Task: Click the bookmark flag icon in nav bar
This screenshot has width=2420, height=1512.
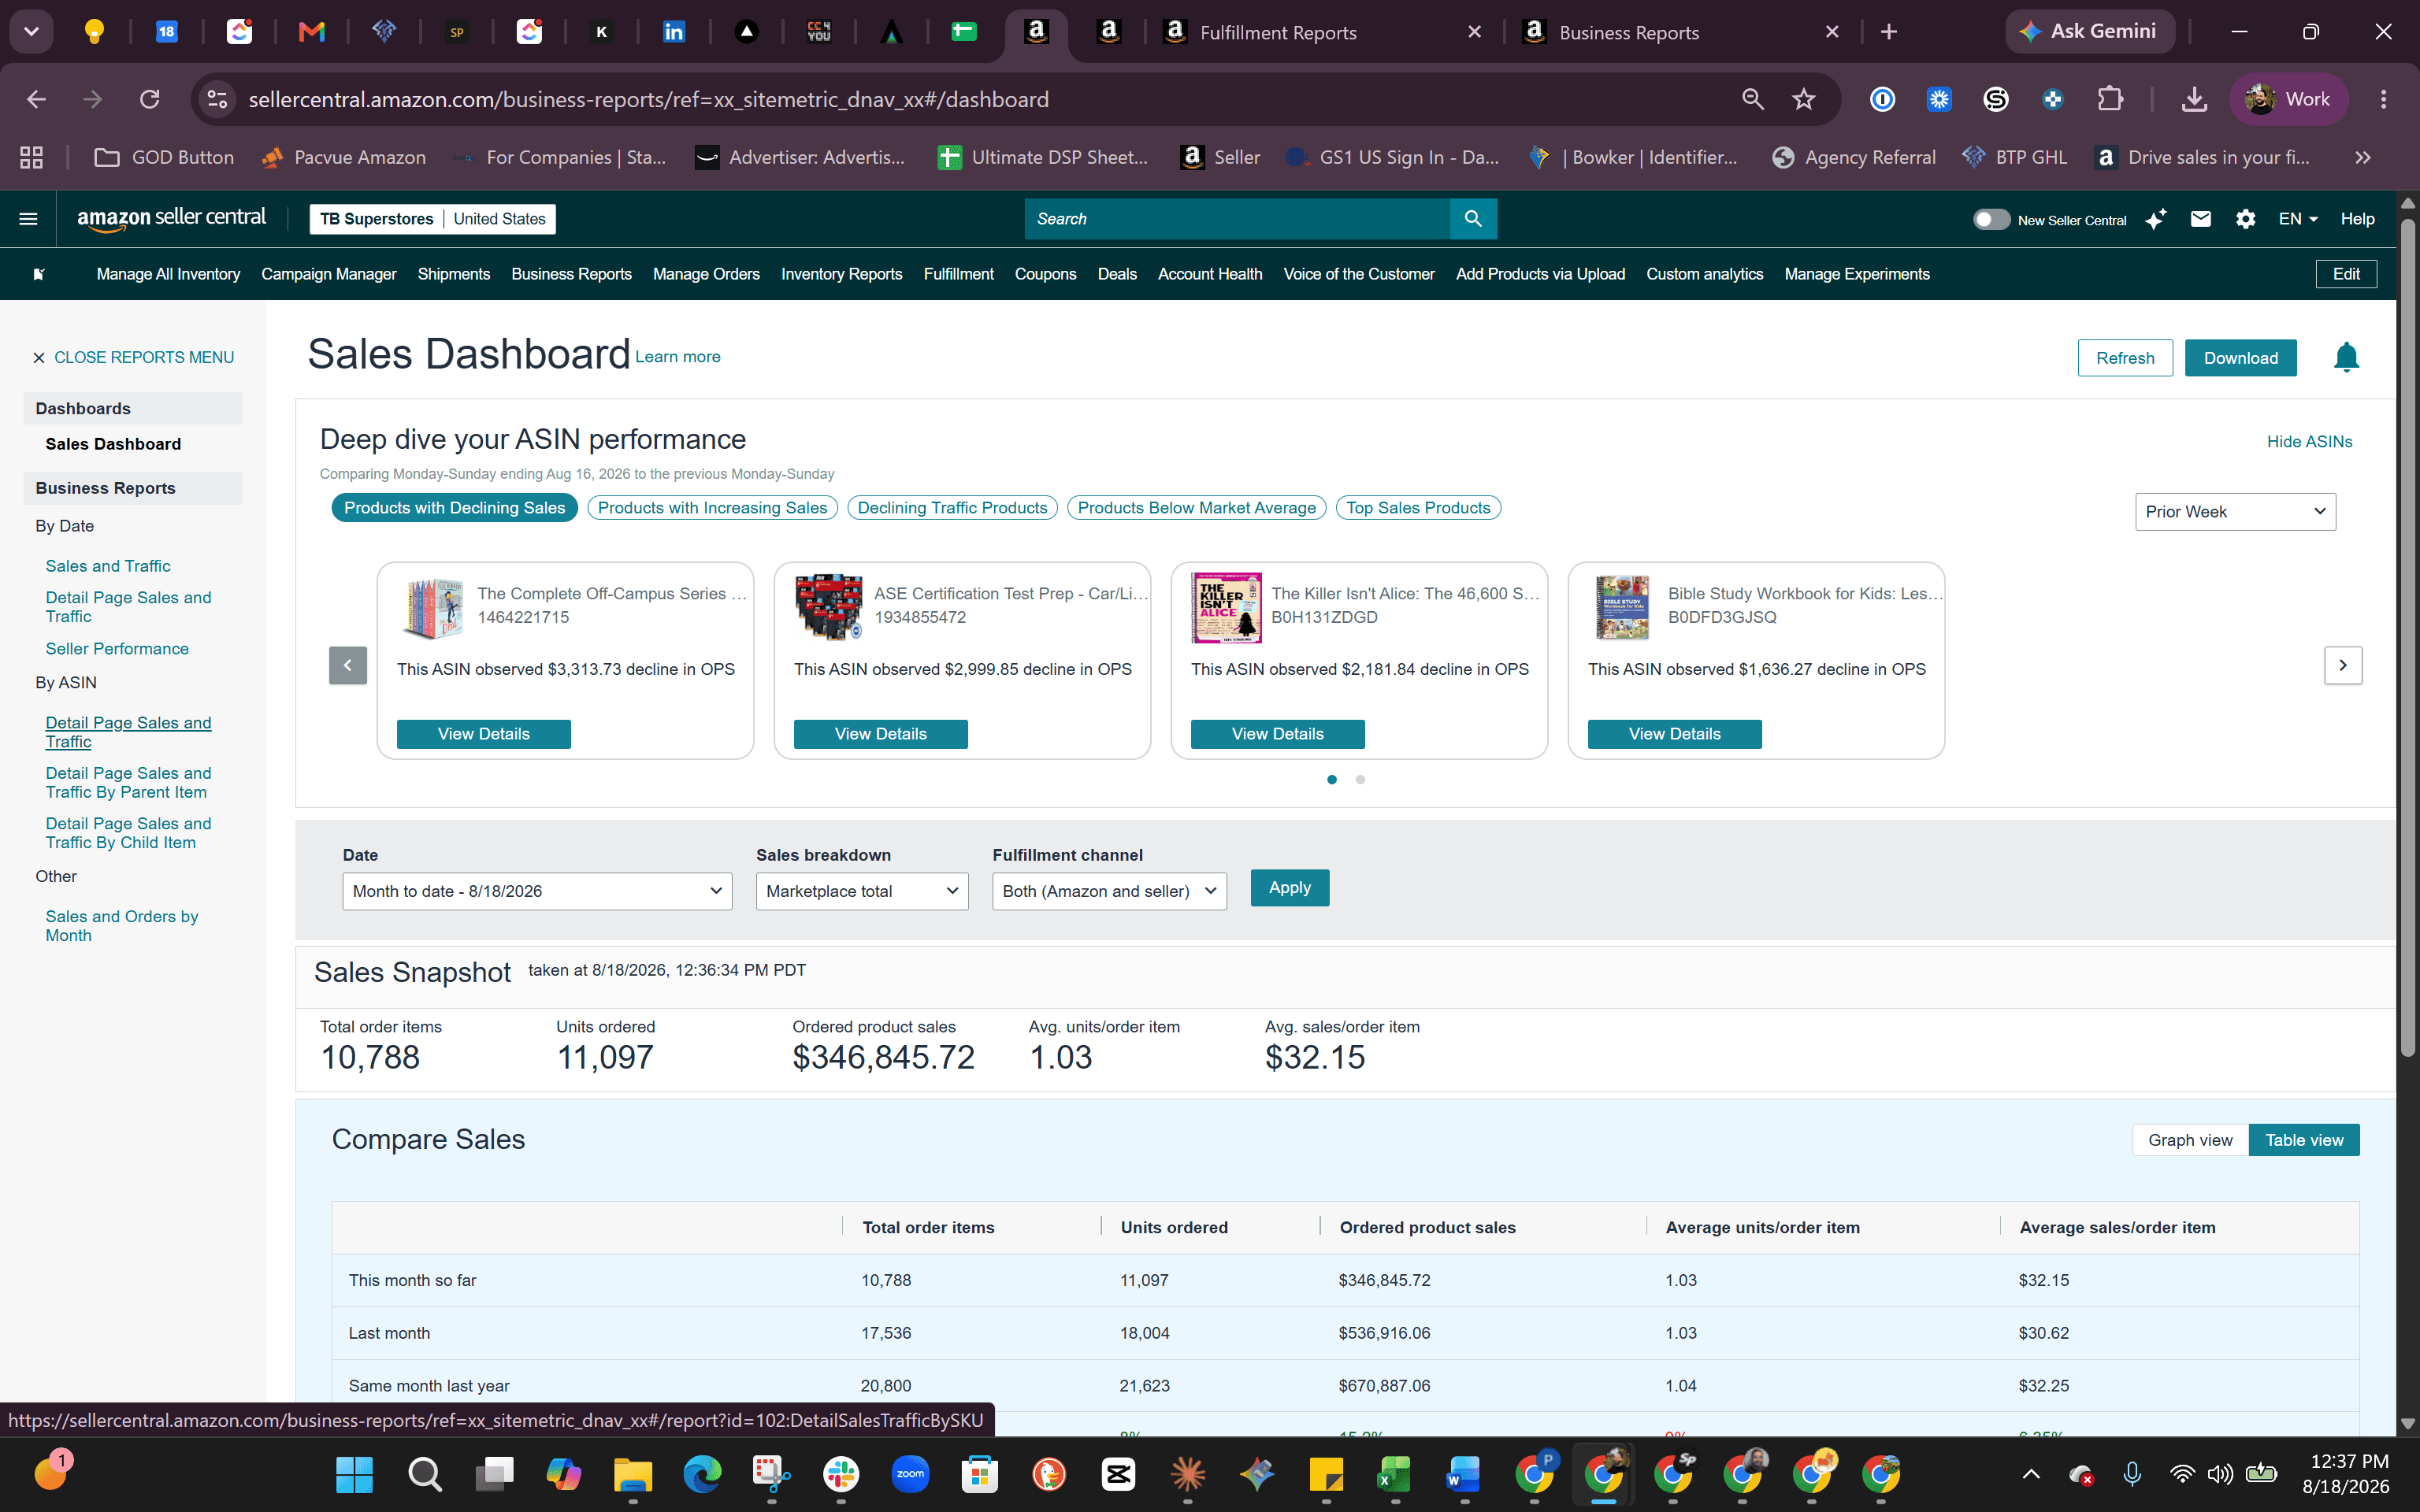Action: 39,274
